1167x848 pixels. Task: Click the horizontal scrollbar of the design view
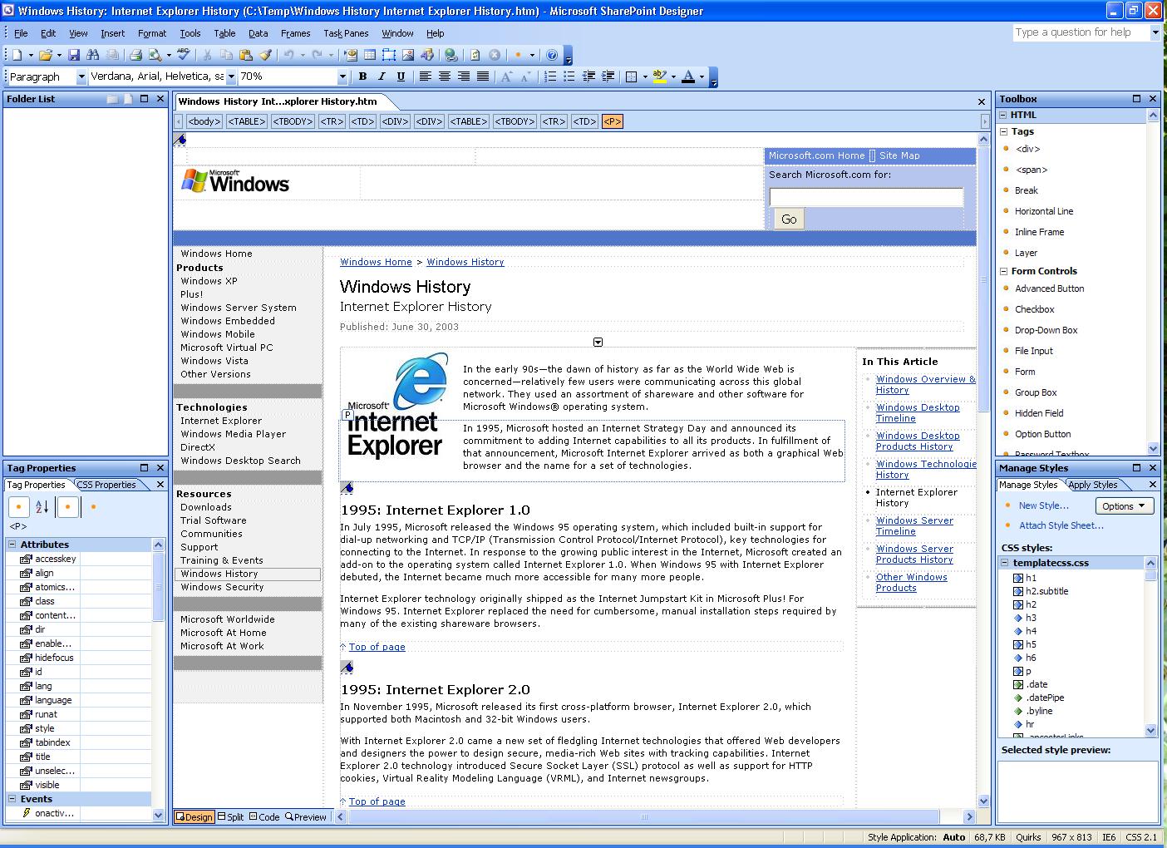pos(654,817)
